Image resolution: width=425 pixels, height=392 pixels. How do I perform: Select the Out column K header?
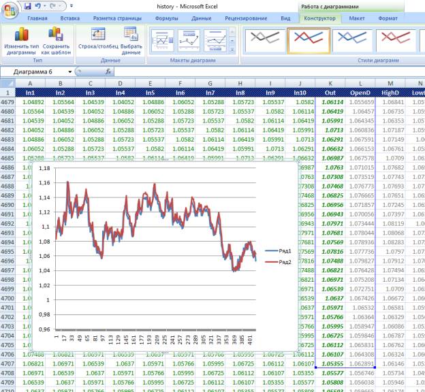click(x=330, y=92)
